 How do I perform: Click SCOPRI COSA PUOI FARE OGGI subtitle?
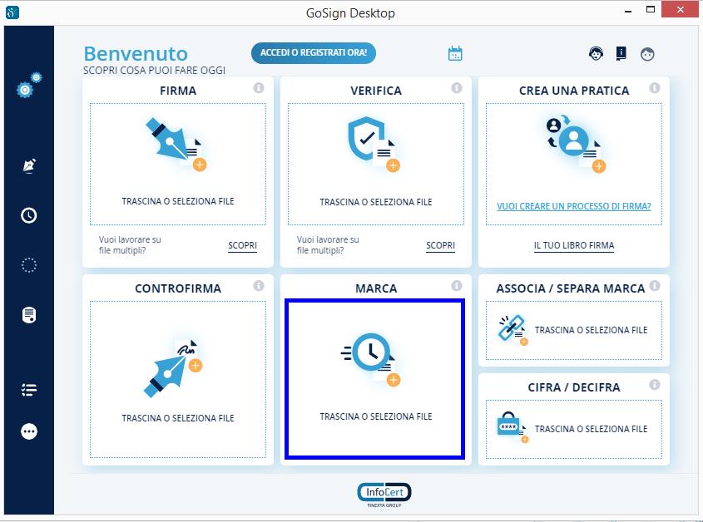click(x=154, y=71)
